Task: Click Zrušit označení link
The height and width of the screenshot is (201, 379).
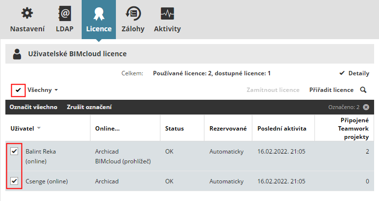Action: pyautogui.click(x=89, y=107)
